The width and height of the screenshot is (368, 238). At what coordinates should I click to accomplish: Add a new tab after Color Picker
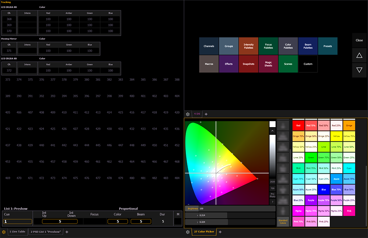tap(220, 232)
